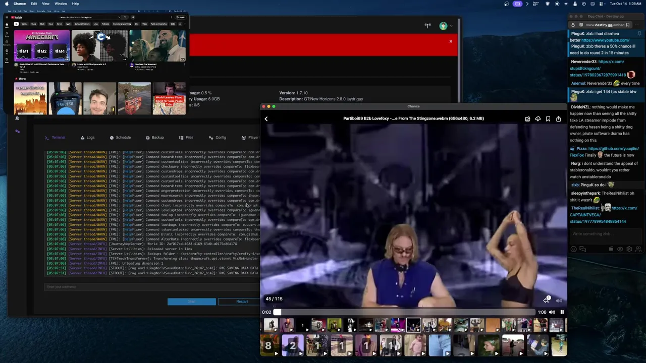
Task: Move the white playhead handle at 0:02
Action: coord(277,312)
